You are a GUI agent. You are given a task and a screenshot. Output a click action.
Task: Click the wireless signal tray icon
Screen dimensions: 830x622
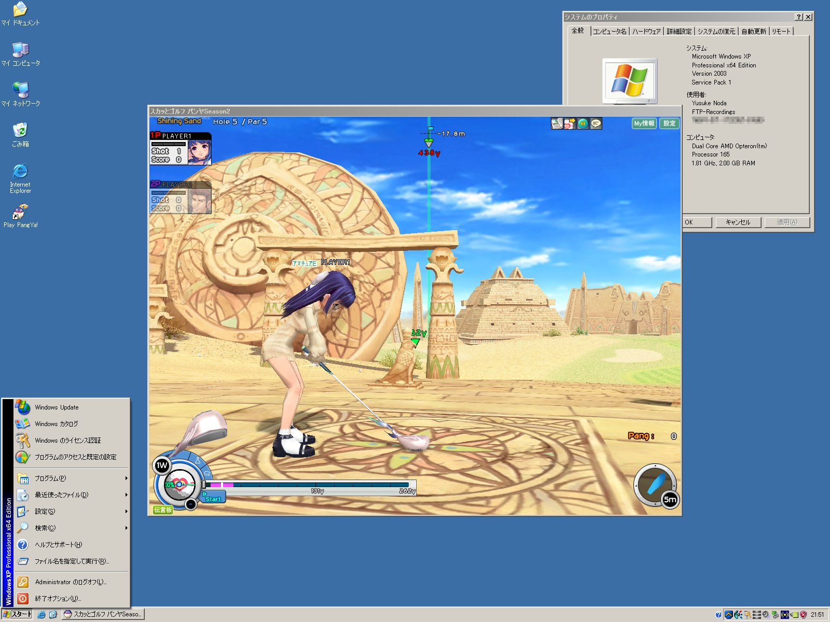tap(785, 615)
